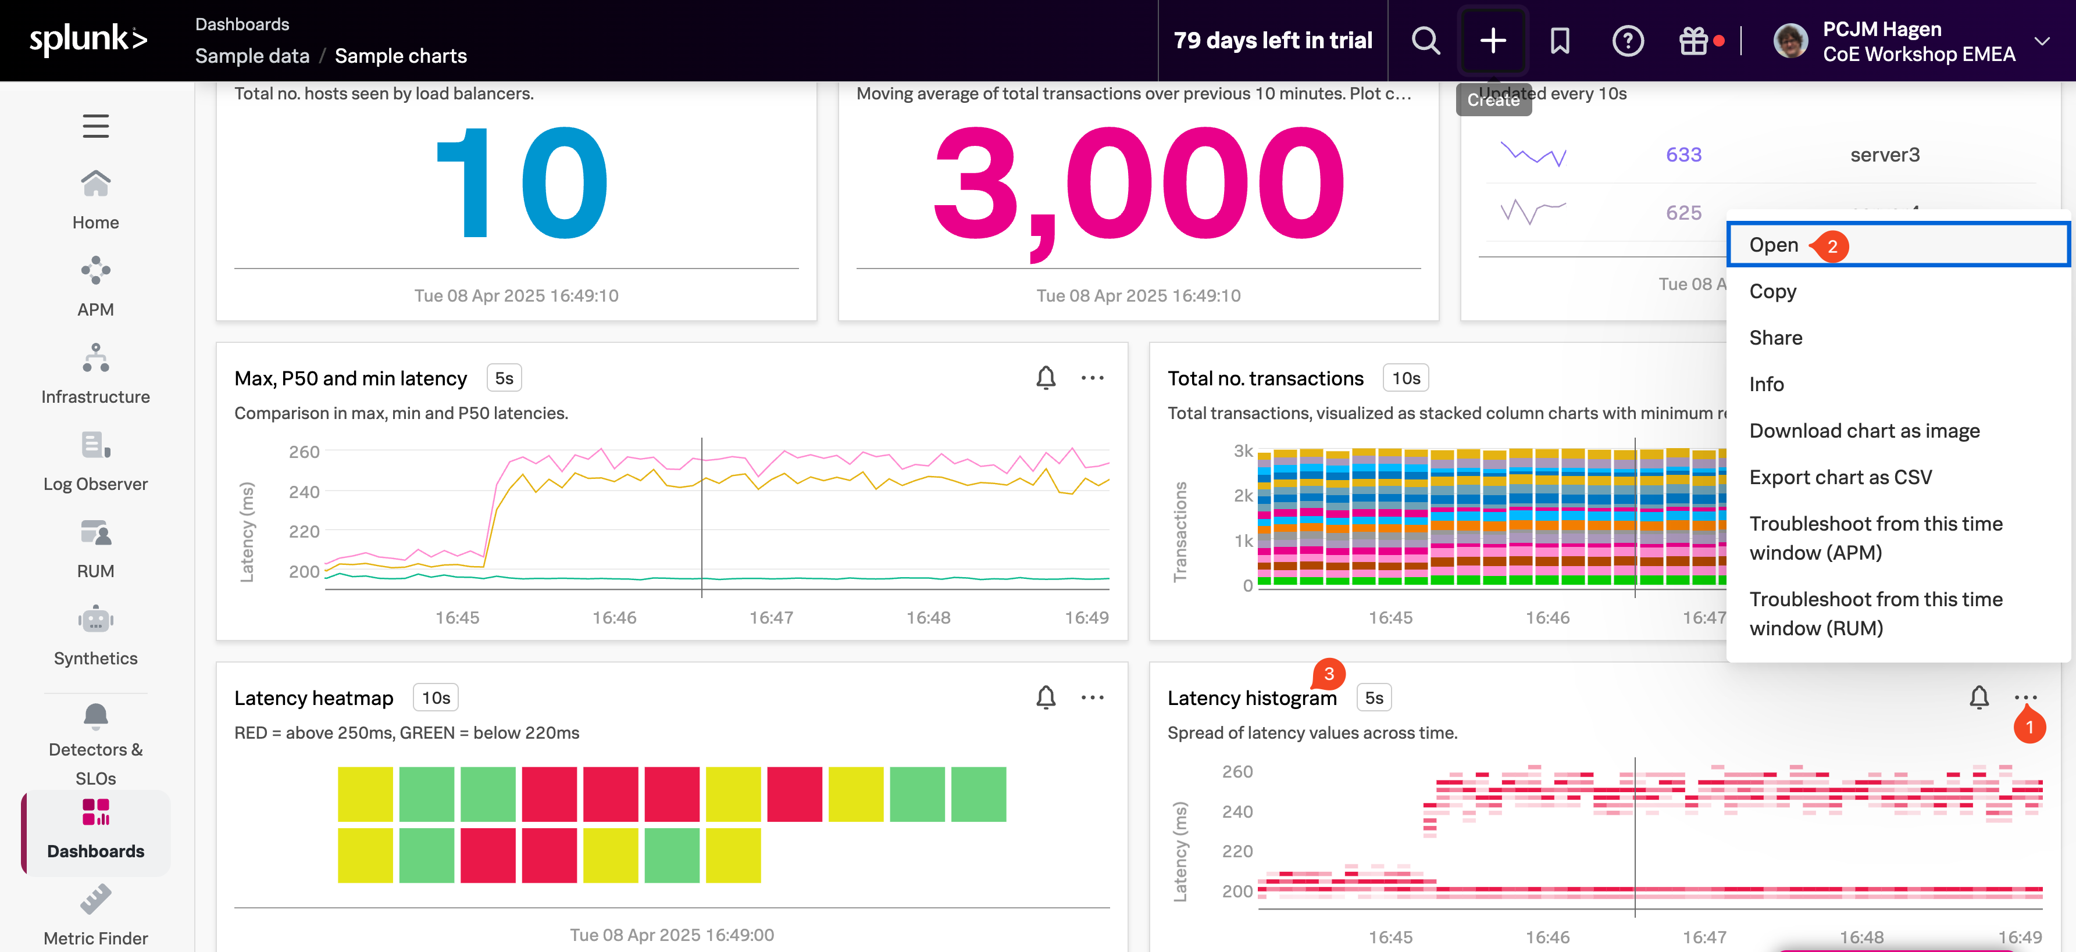Click a red cell in the latency heatmap
Image resolution: width=2076 pixels, height=952 pixels.
549,793
